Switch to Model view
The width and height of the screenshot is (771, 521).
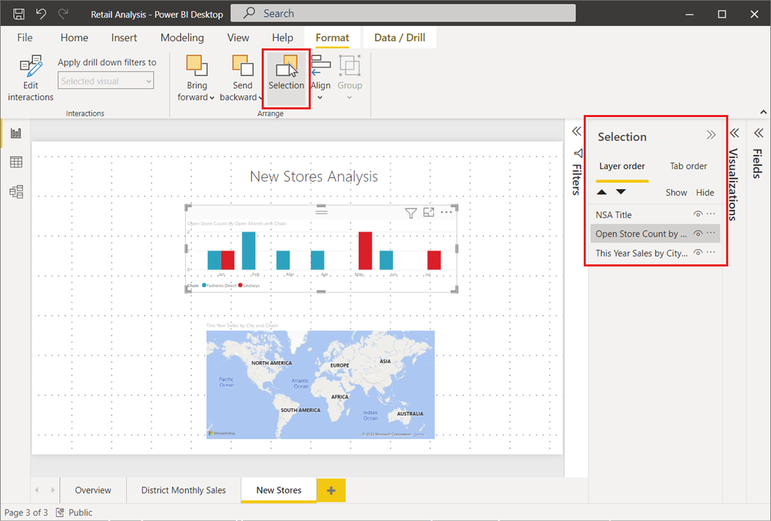pyautogui.click(x=16, y=191)
